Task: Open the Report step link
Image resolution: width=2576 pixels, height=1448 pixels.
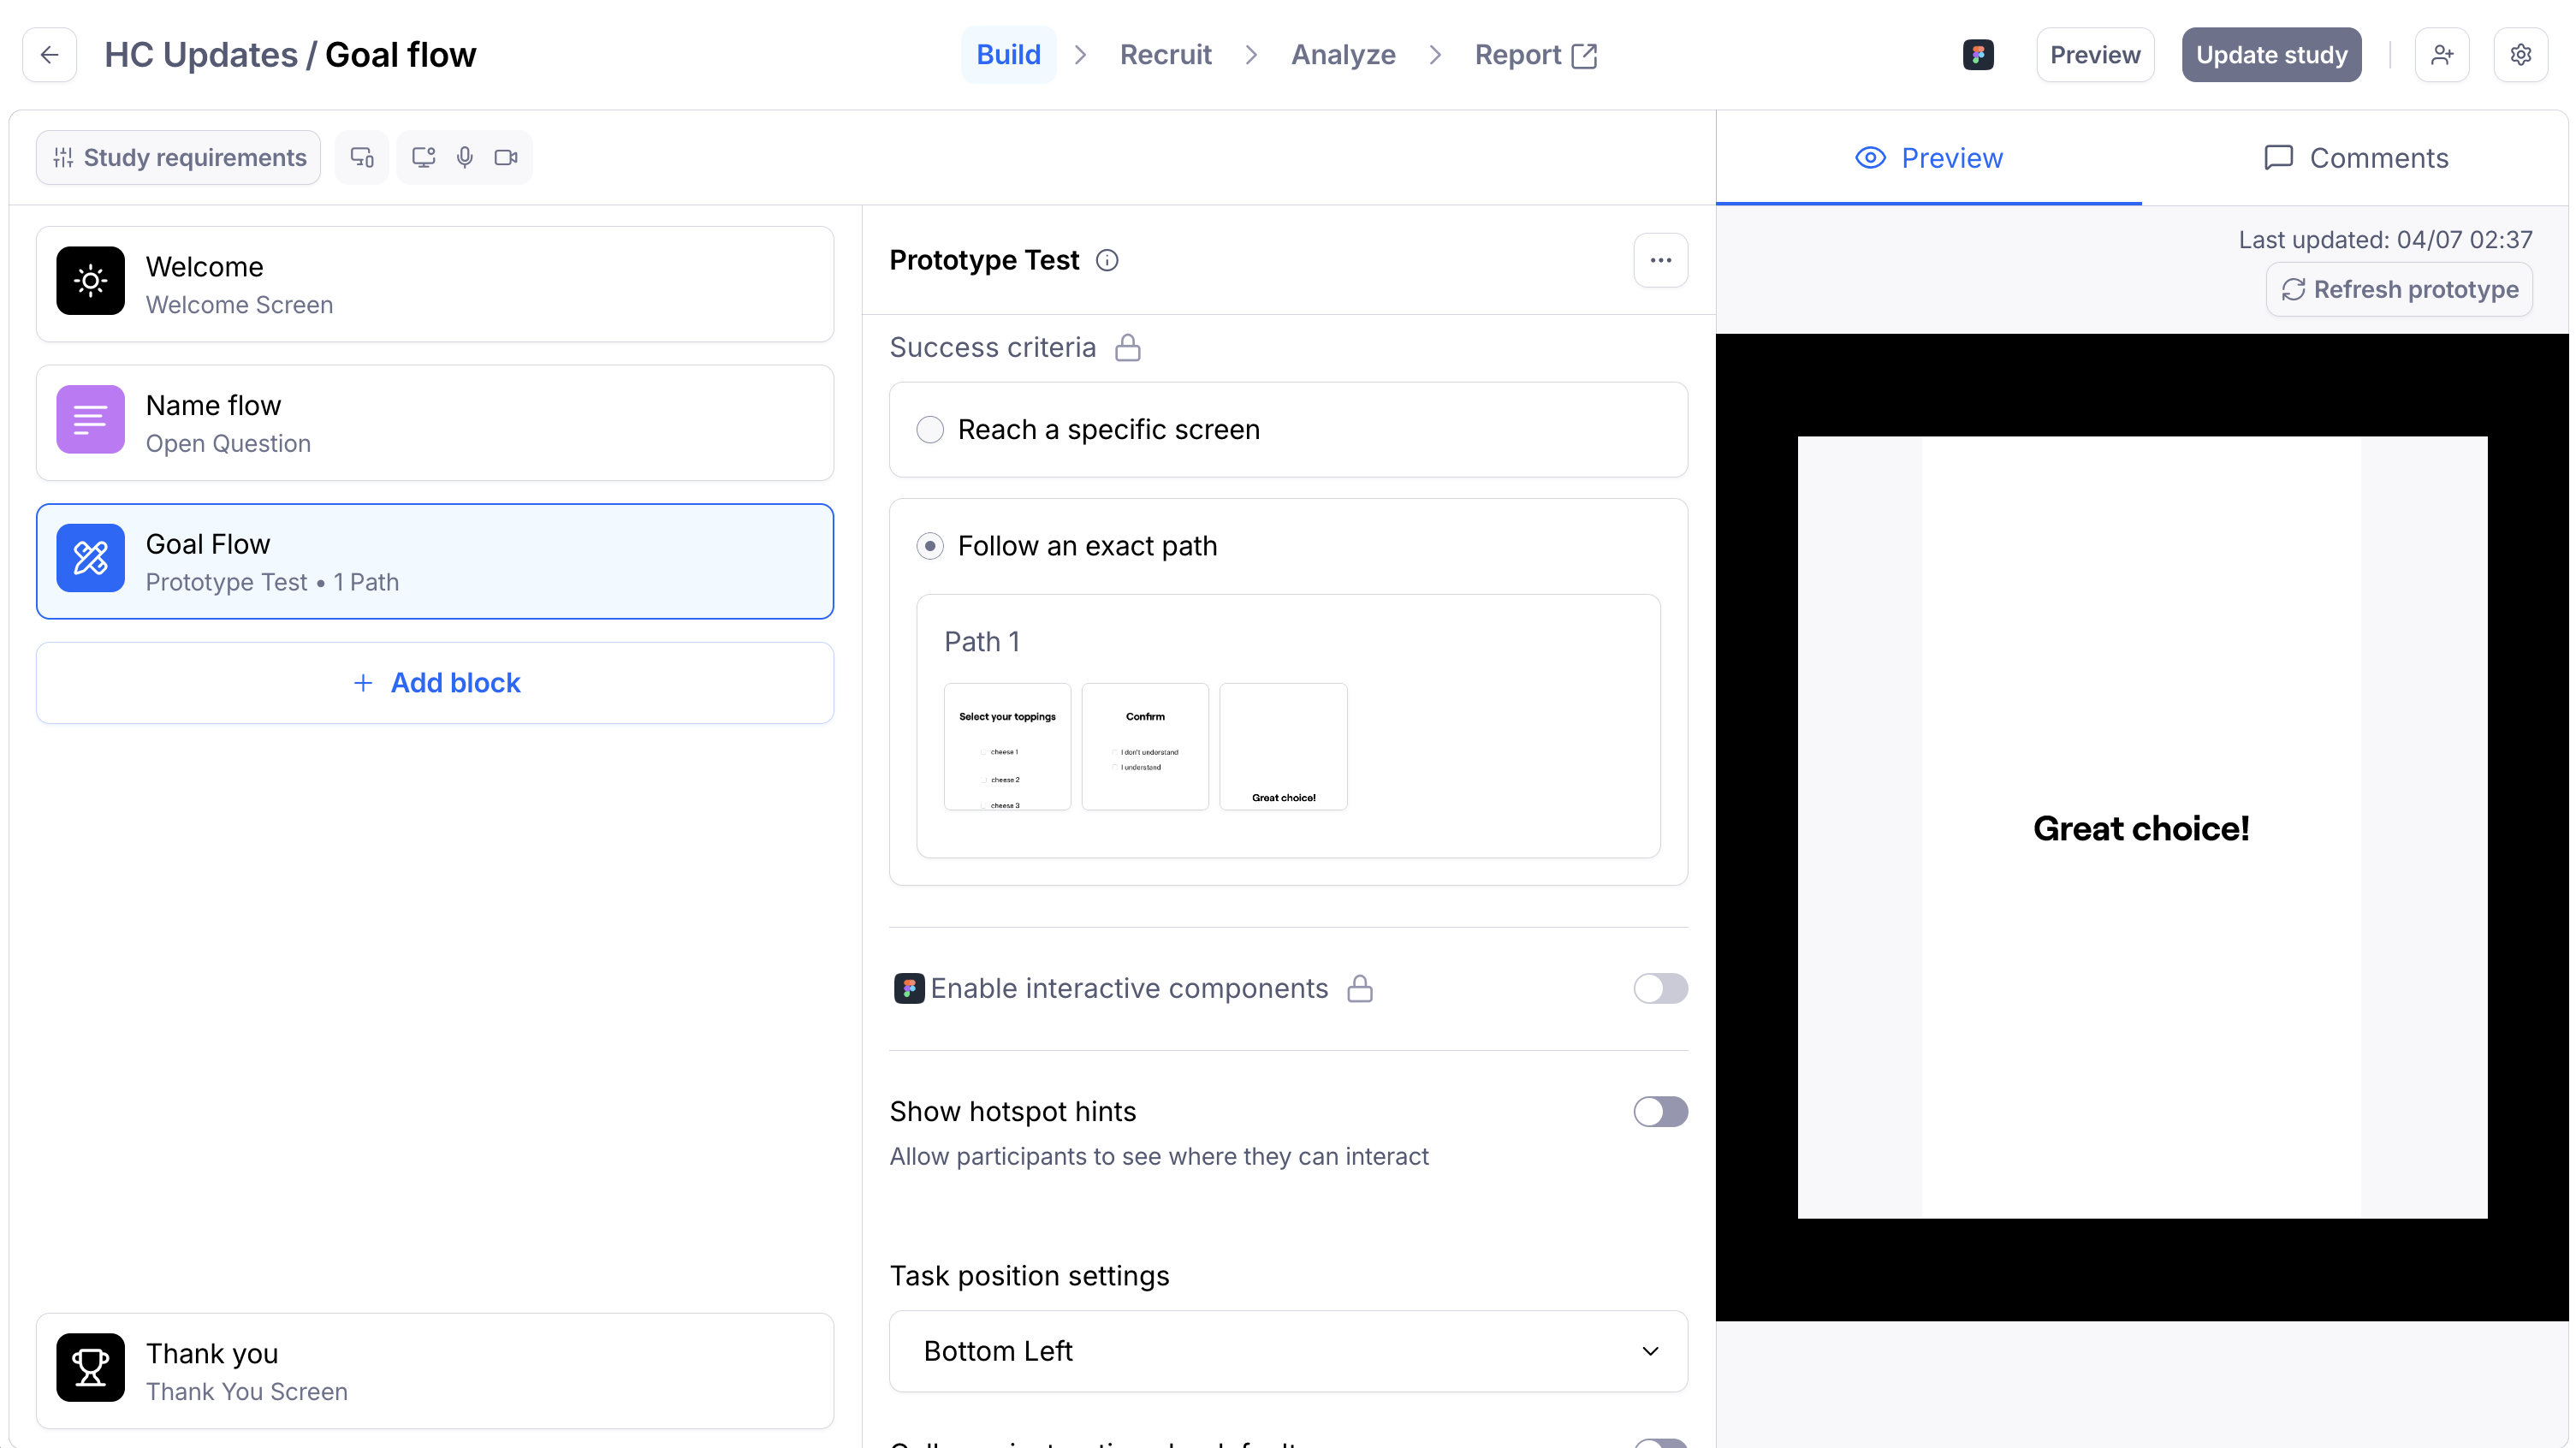Action: [x=1536, y=55]
